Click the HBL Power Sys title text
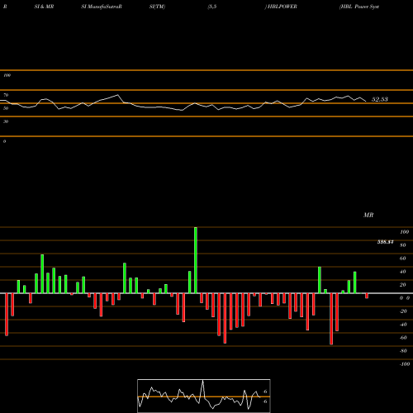The width and height of the screenshot is (413, 413). (359, 7)
